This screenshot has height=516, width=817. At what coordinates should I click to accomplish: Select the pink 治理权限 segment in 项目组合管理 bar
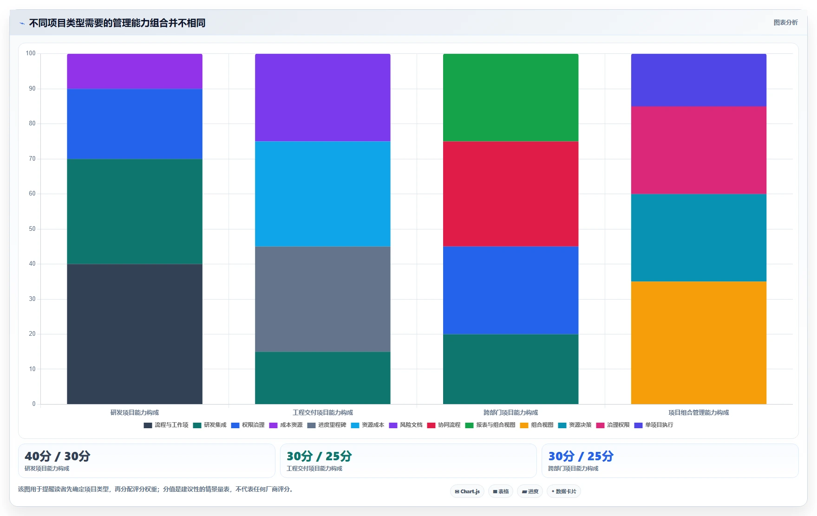[699, 150]
